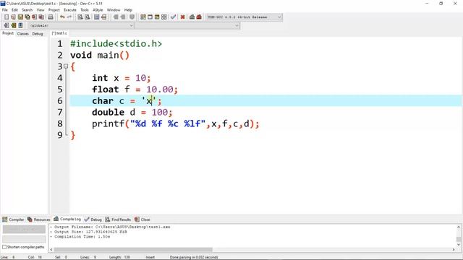Open the AStyle menu
Screen dimensions: 463x260
pos(98,10)
